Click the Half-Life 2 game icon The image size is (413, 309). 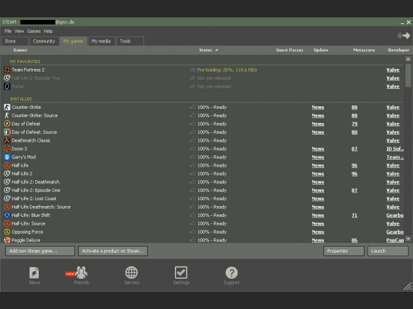coord(7,173)
